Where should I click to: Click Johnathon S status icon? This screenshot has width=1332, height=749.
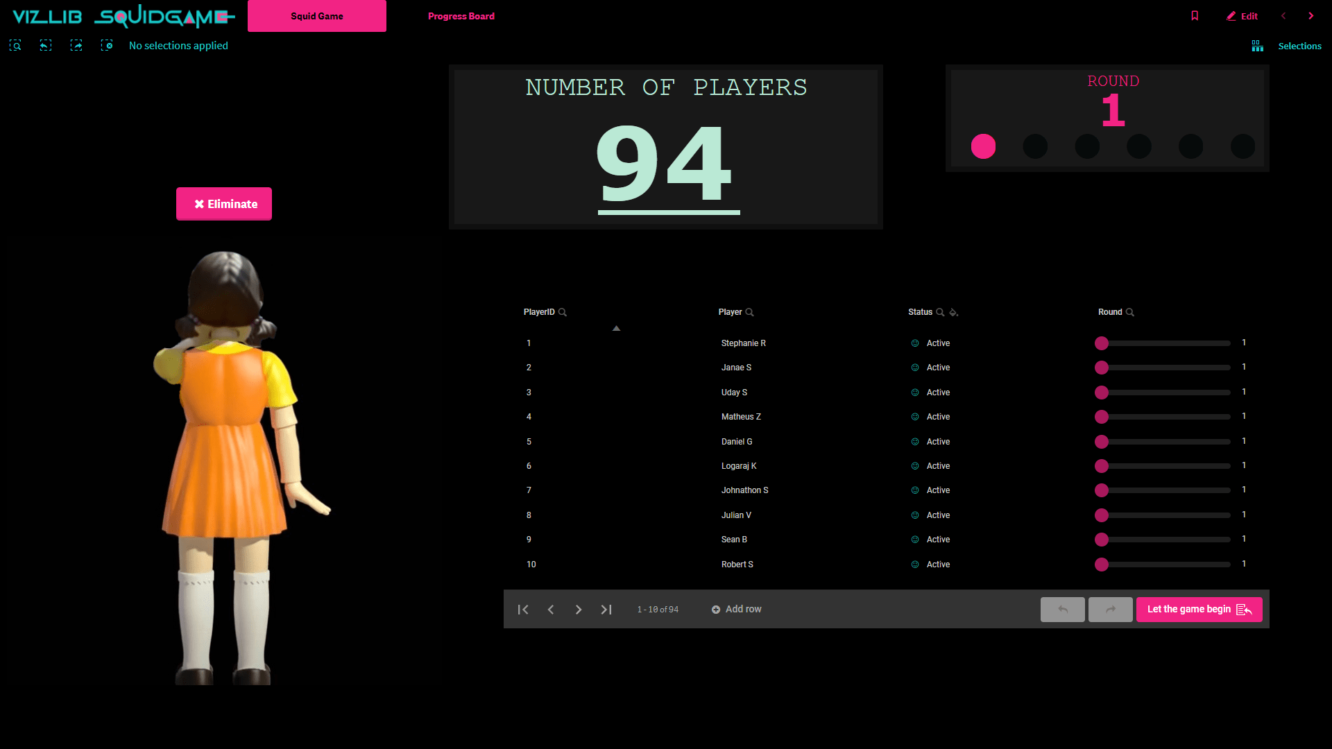915,490
